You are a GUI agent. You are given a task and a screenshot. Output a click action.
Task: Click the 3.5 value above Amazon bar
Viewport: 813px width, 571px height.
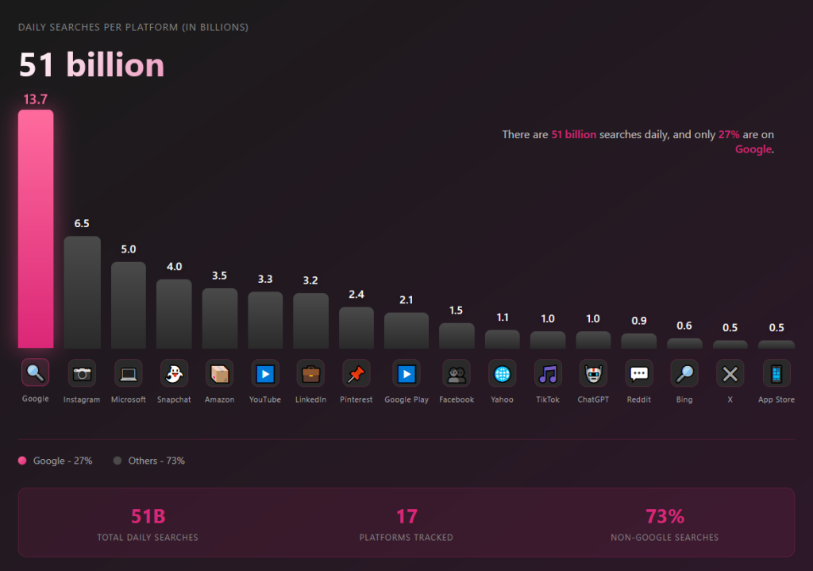219,276
